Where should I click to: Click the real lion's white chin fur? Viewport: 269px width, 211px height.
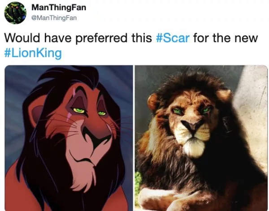point(194,147)
